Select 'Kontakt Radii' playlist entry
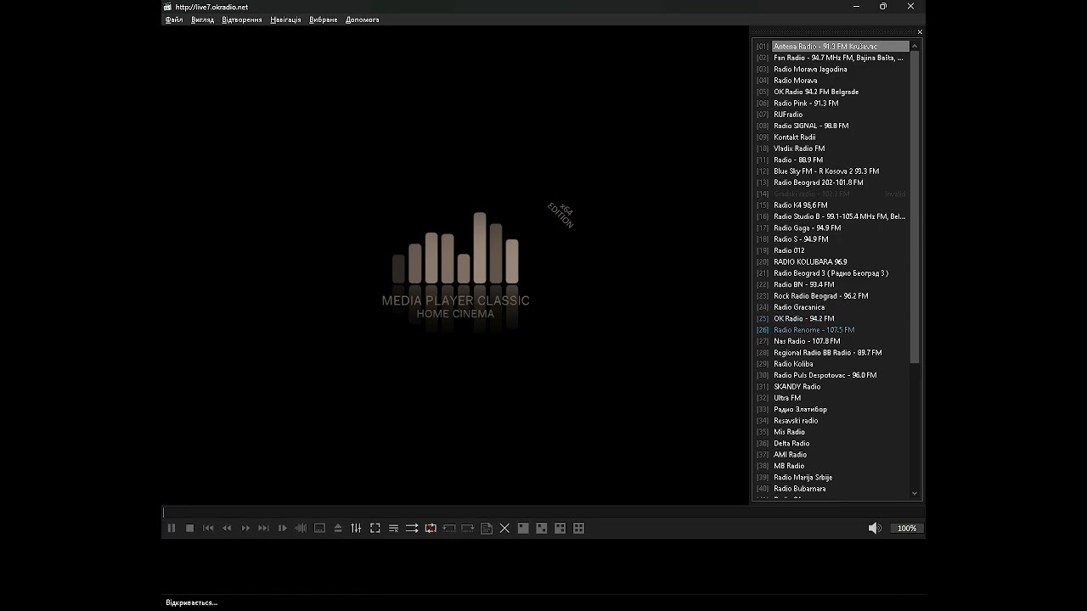This screenshot has width=1087, height=611. coord(831,137)
